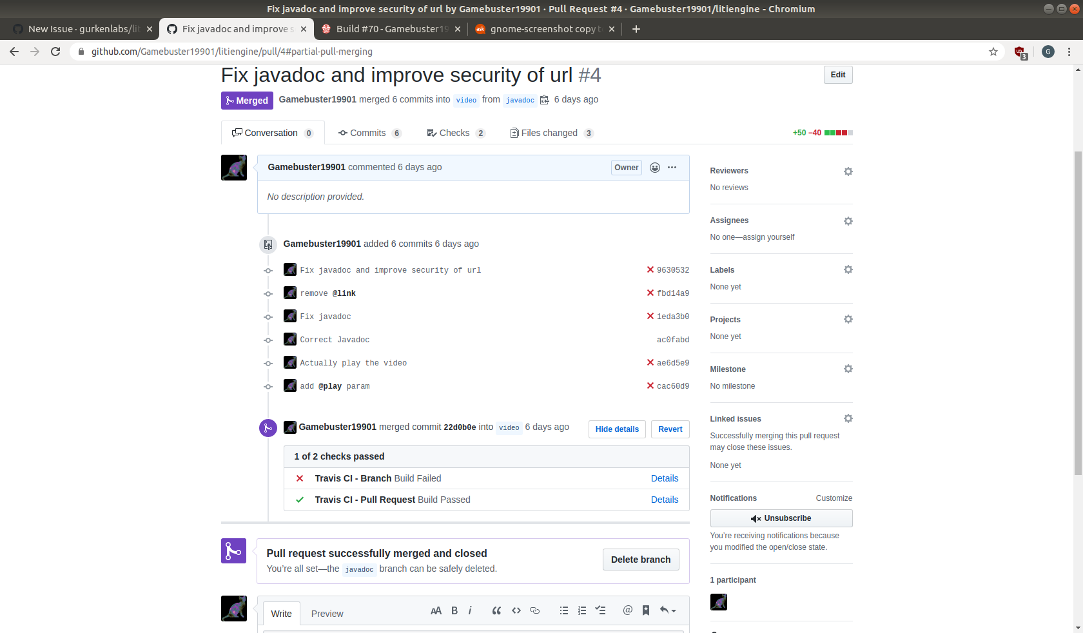Mention a user with the @ icon

pyautogui.click(x=627, y=610)
